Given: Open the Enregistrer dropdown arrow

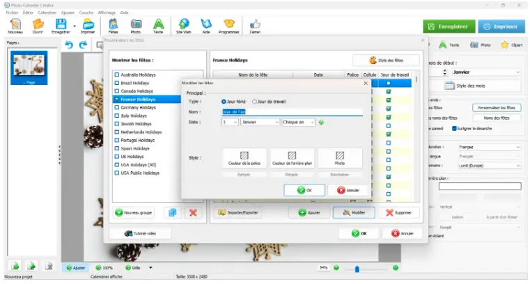Looking at the screenshot, I should [x=75, y=26].
